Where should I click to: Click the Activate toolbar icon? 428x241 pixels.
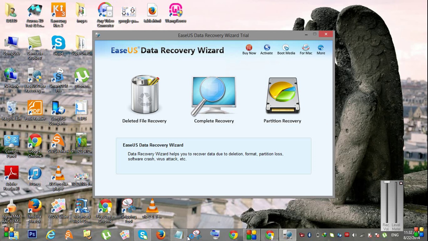[x=266, y=49]
